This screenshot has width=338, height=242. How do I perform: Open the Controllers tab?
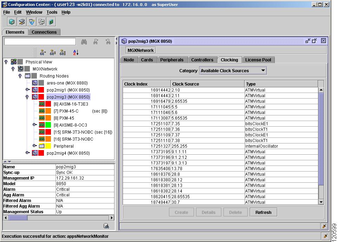[x=202, y=60]
